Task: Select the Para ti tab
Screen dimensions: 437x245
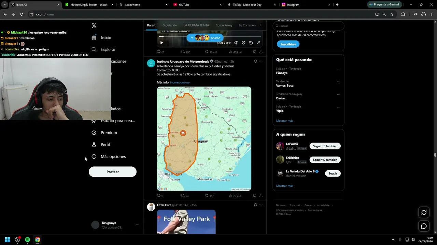Action: point(152,25)
